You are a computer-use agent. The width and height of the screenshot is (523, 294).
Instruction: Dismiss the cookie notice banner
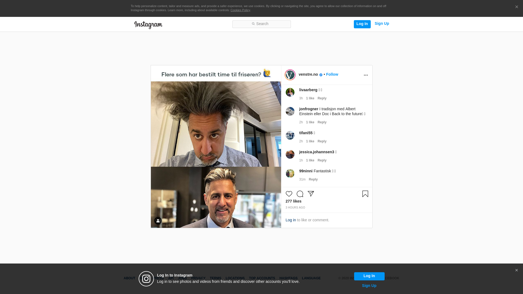pos(516,7)
